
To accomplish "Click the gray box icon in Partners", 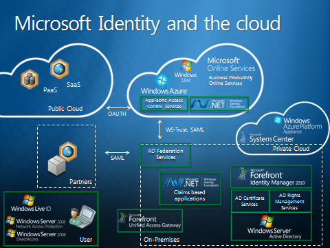I will 57,165.
